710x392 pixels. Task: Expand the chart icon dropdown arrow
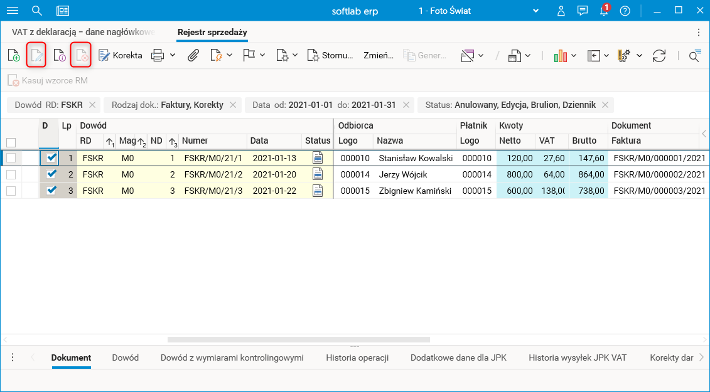574,56
